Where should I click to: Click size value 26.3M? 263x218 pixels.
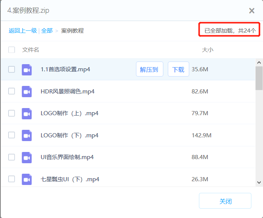[200, 179]
